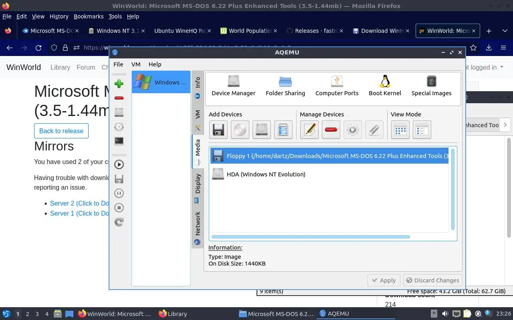Click Back to release button in Firefox
513x320 pixels.
point(61,131)
